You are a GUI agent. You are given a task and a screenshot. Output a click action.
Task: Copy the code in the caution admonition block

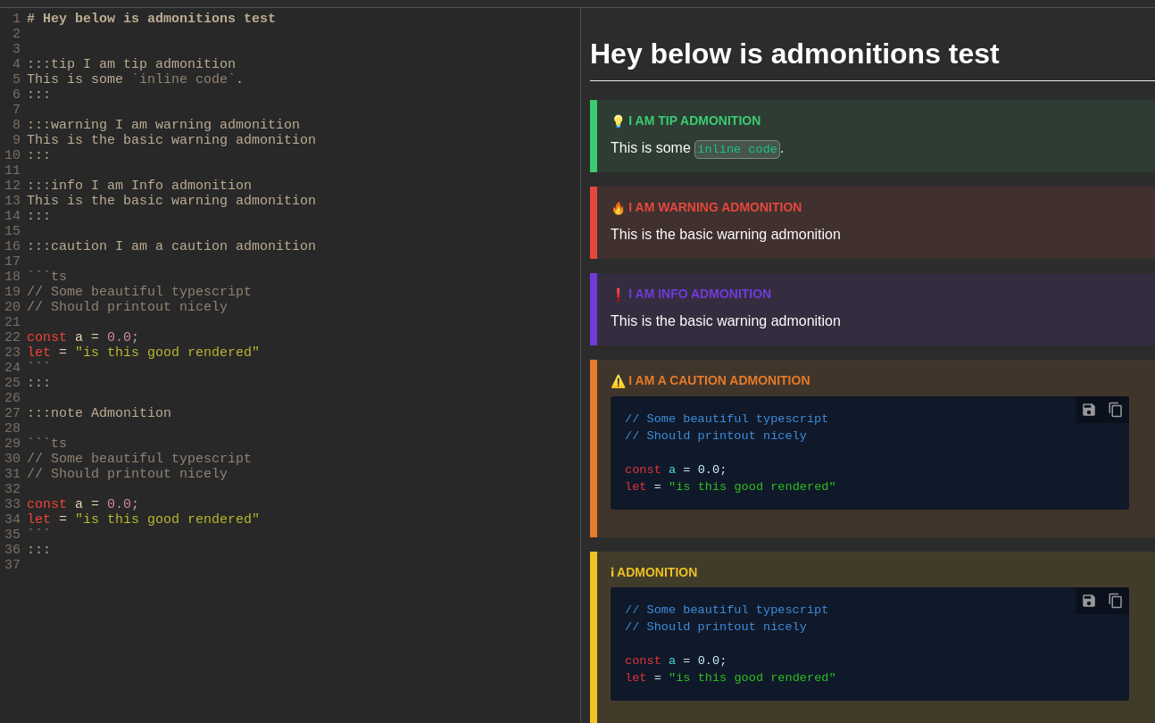[x=1116, y=410]
